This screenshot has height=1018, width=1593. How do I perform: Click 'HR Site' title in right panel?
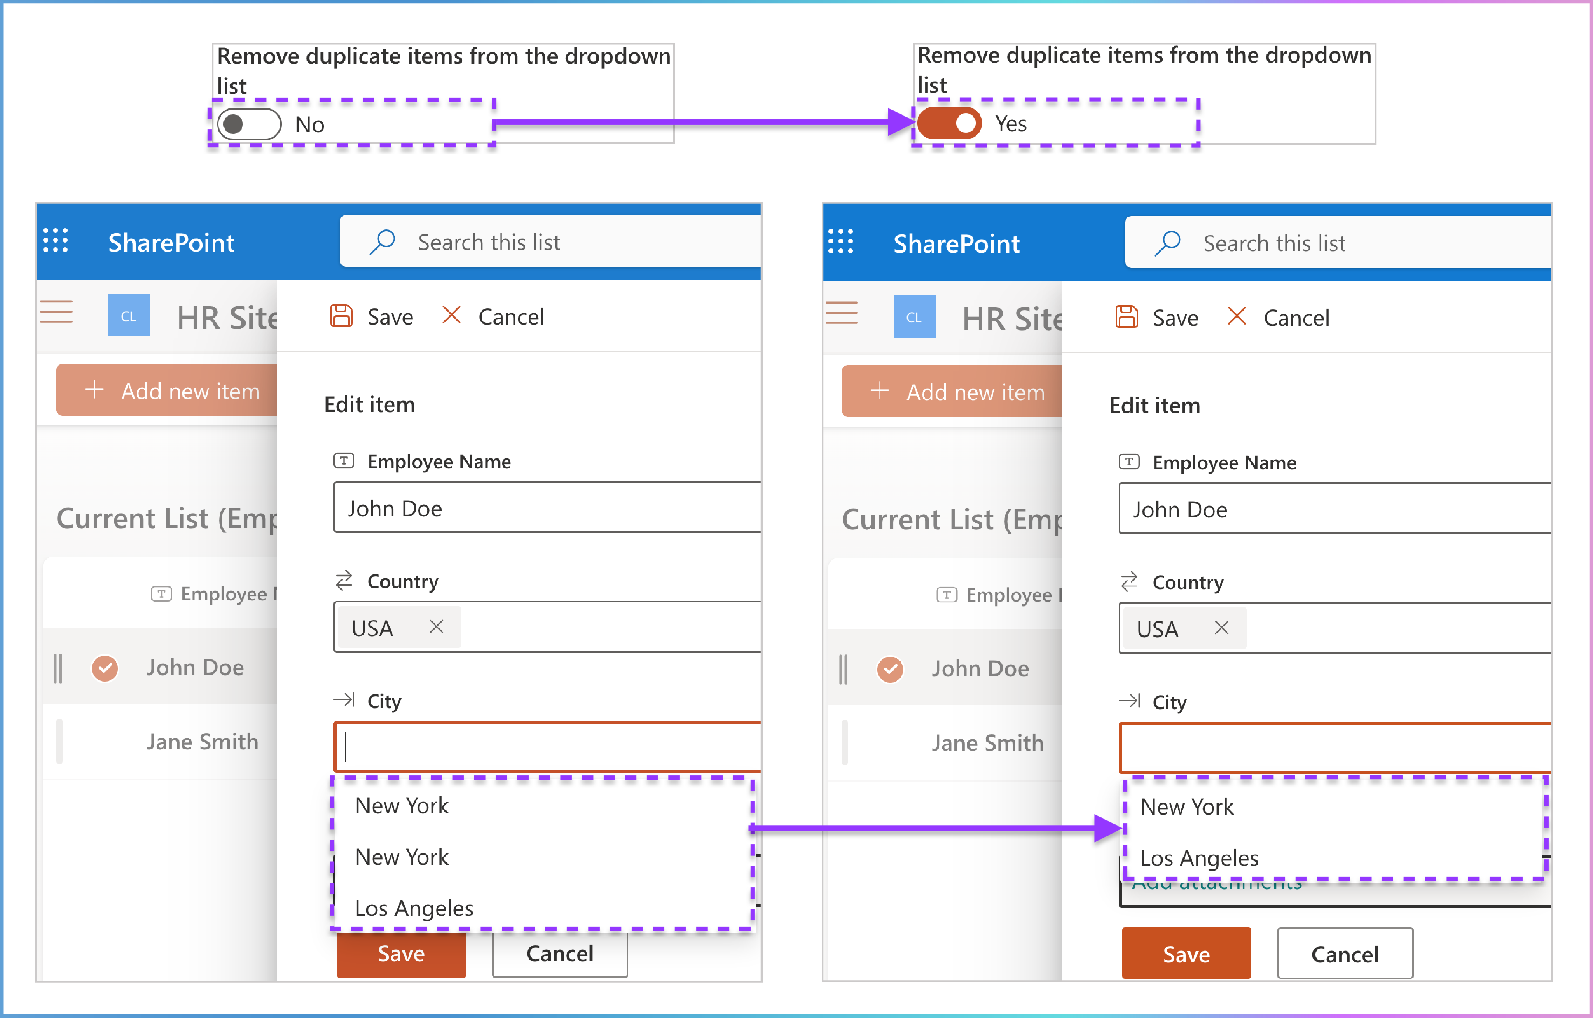1012,319
